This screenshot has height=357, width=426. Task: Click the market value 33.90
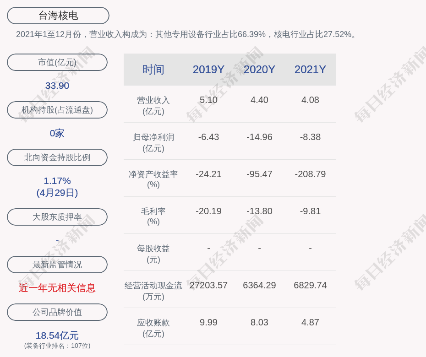(57, 86)
